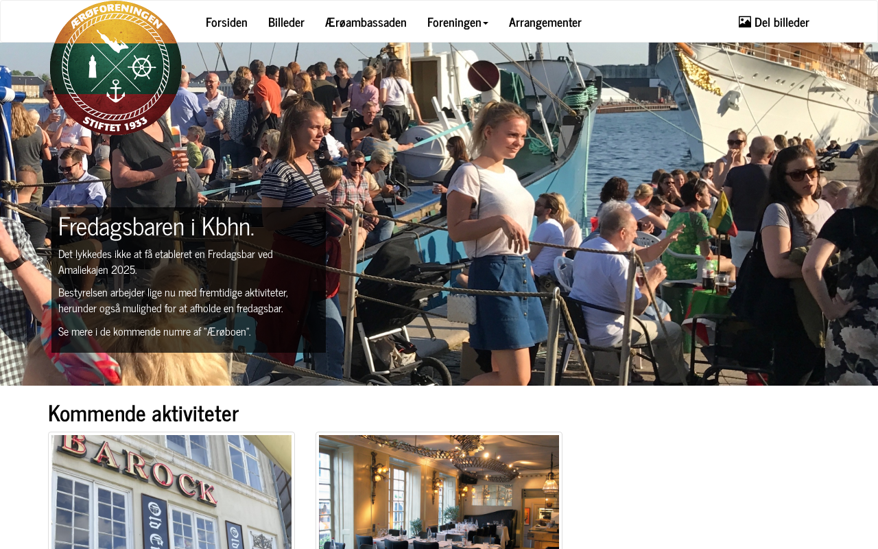Image resolution: width=878 pixels, height=549 pixels.
Task: Open the restaurant interior activity thumbnail
Action: pyautogui.click(x=439, y=491)
